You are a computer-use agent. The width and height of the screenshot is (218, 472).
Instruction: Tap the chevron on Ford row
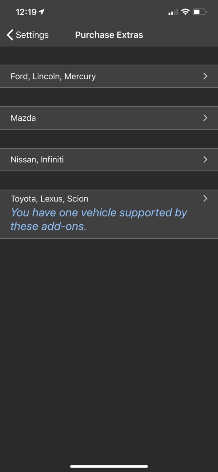[x=205, y=76]
